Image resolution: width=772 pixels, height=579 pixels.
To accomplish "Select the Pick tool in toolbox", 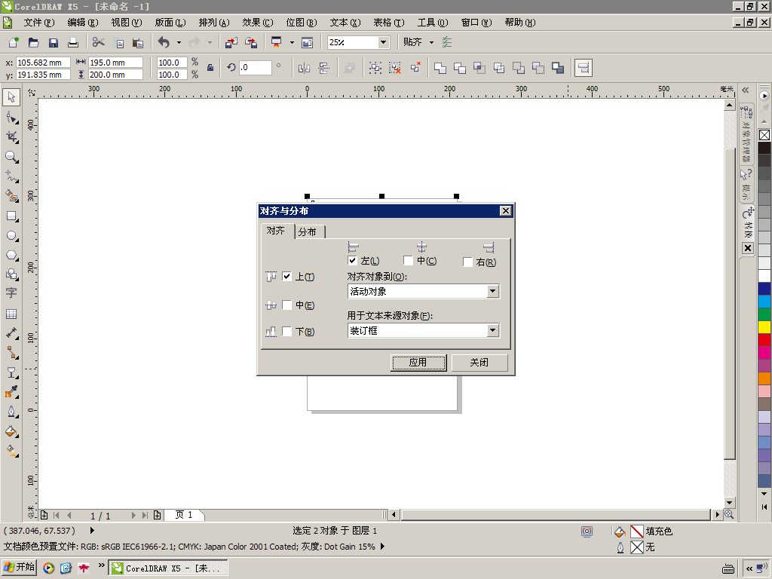I will (11, 97).
